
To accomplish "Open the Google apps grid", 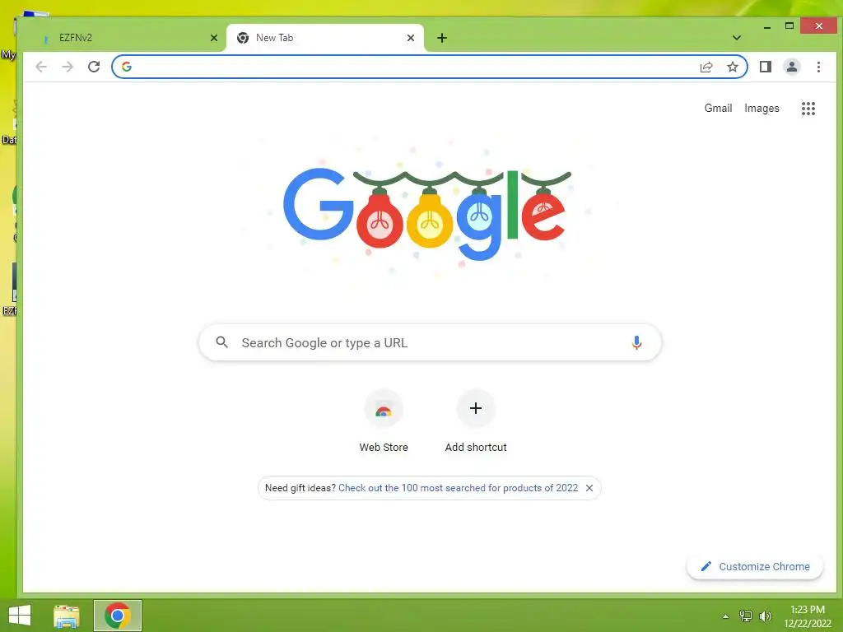I will pyautogui.click(x=808, y=109).
